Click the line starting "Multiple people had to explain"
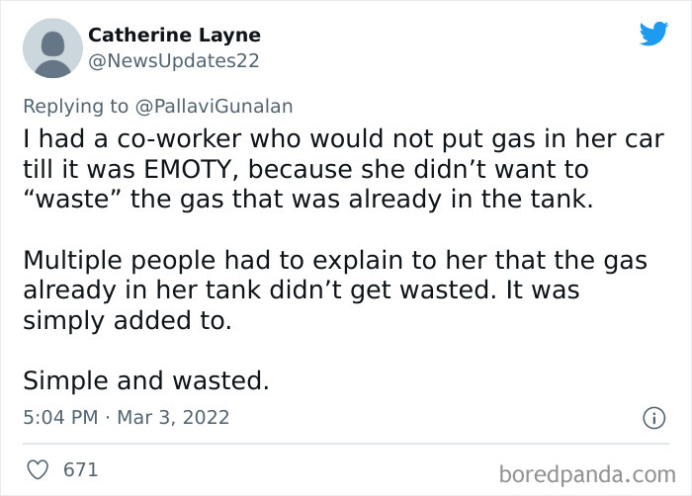Screen dimensions: 692x496 coord(336,262)
